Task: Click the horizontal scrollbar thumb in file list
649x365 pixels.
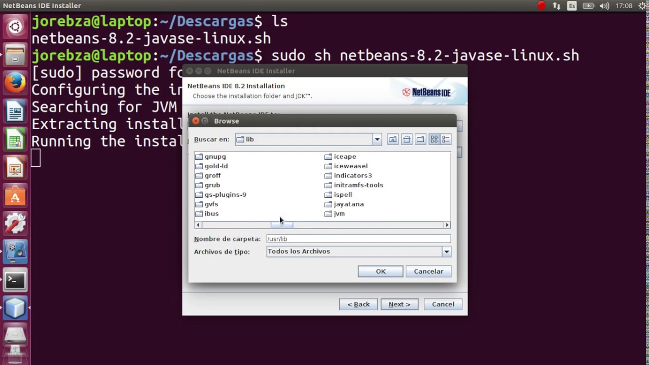Action: 282,225
